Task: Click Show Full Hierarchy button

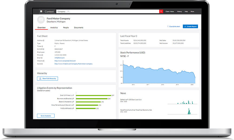Action: pos(47,79)
